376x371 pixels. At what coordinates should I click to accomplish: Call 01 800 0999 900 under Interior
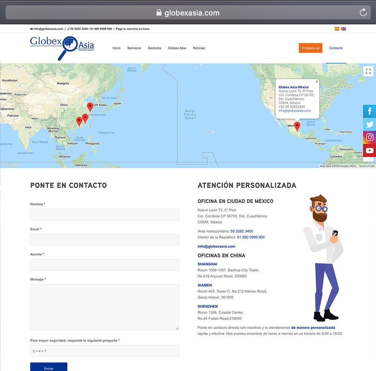[x=251, y=237]
